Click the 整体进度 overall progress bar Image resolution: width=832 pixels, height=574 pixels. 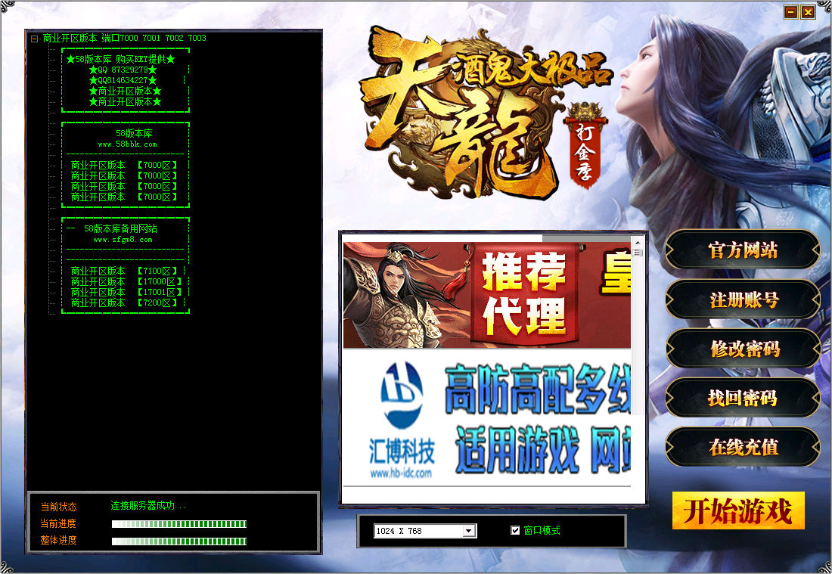pyautogui.click(x=179, y=541)
